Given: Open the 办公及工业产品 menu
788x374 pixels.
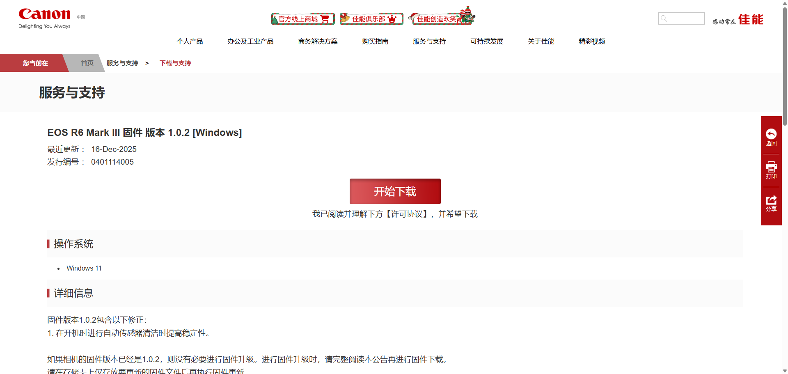Looking at the screenshot, I should pyautogui.click(x=250, y=41).
